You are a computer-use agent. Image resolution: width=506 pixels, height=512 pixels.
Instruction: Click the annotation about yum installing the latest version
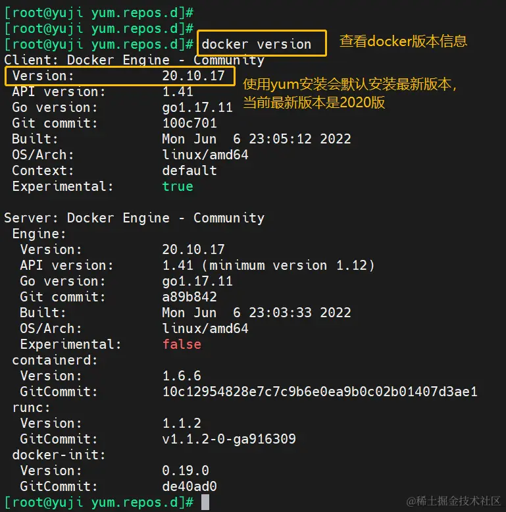click(x=349, y=93)
